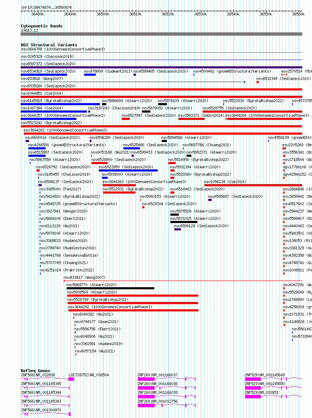The height and width of the screenshot is (418, 312).
Task: Click the nsv6532349 Sedlazeck2020 label
Action: [284, 79]
